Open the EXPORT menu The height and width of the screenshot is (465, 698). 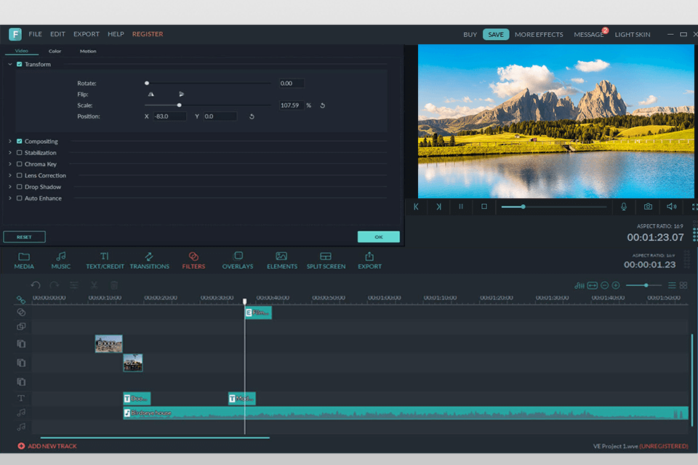[87, 34]
